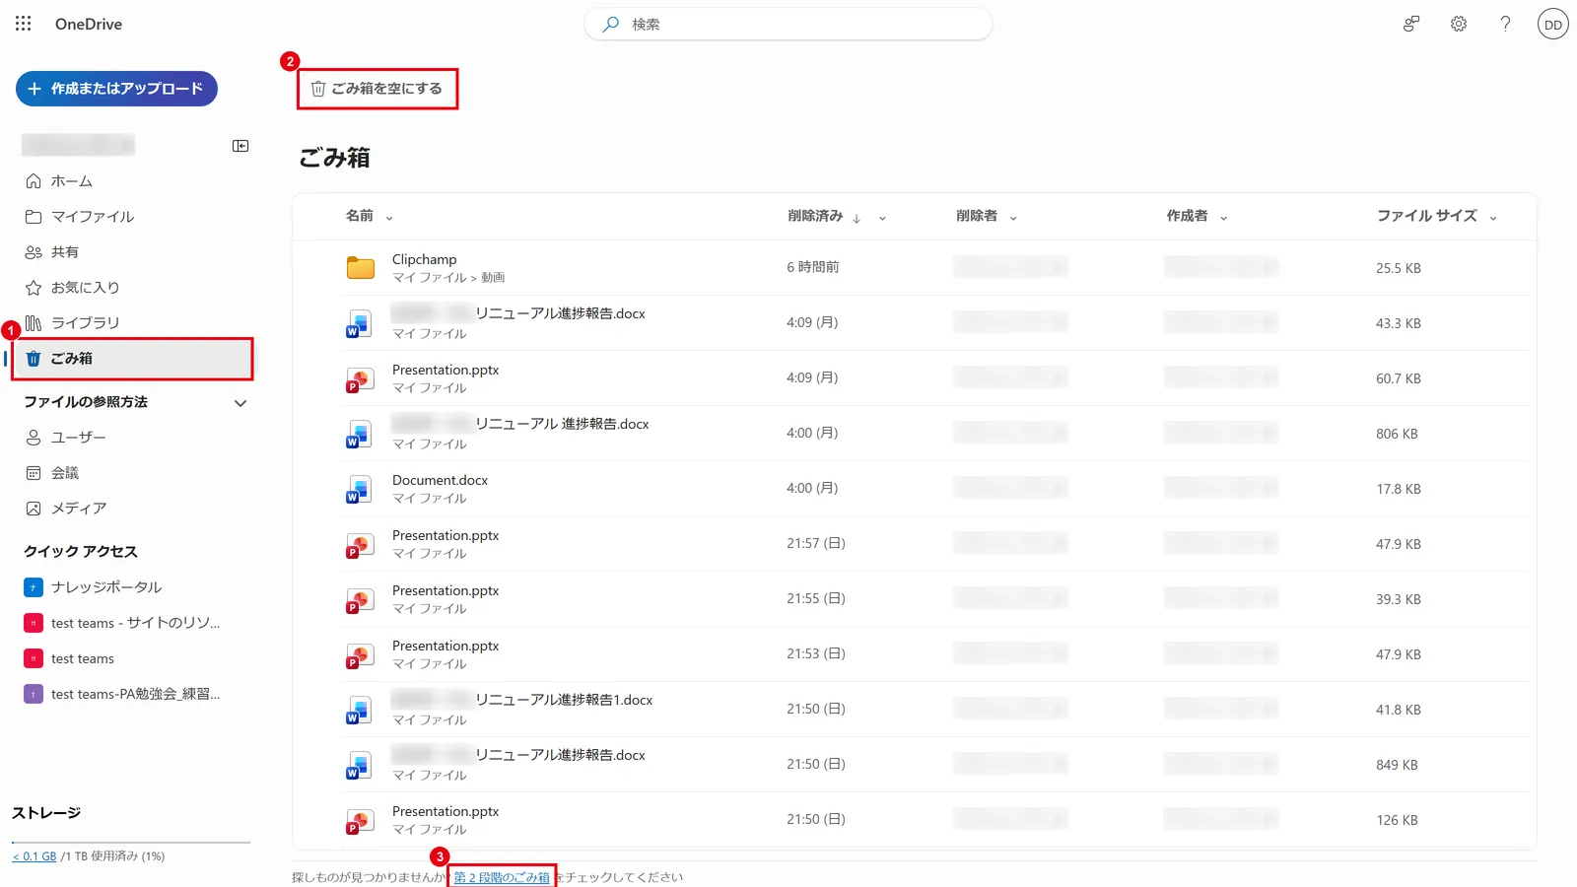Collapse ファイルの参照方法 section
Viewport: 1577px width, 887px height.
240,403
